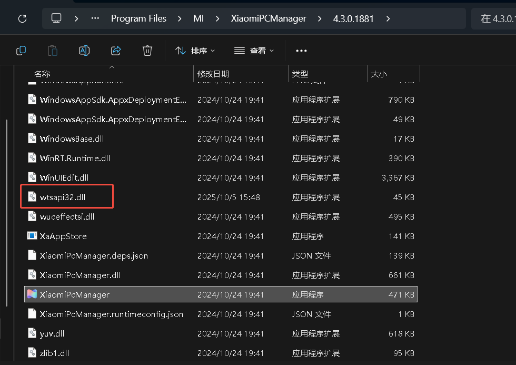Screen dimensions: 516x365
Task: Click the file icon of wuceffectsi.dll
Action: click(32, 216)
